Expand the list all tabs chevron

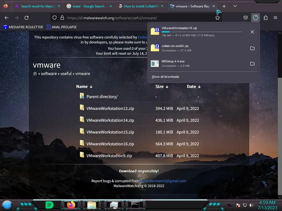(x=235, y=6)
